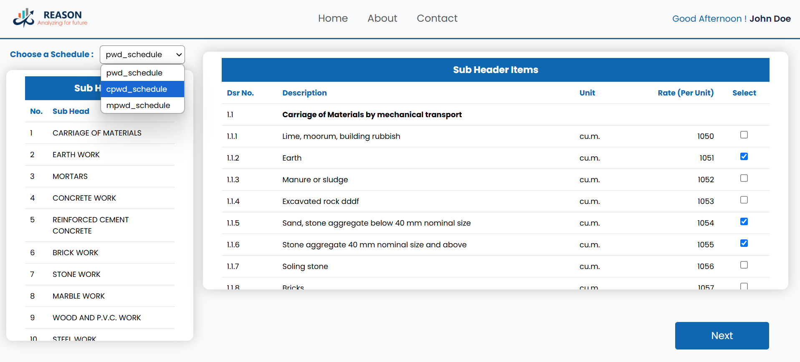Choose the MARBLE WORK sub head row
Image resolution: width=800 pixels, height=362 pixels.
78,296
